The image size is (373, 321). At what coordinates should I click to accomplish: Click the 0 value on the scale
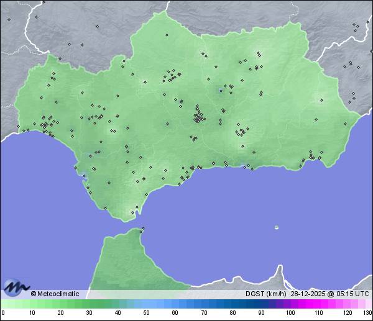pyautogui.click(x=2, y=313)
